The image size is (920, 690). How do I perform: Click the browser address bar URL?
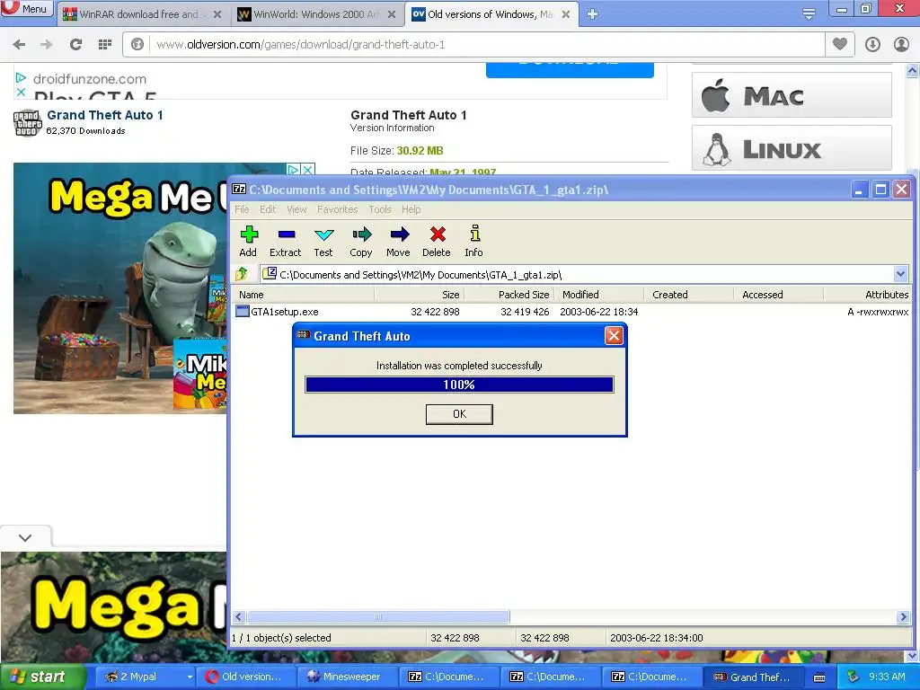(300, 45)
